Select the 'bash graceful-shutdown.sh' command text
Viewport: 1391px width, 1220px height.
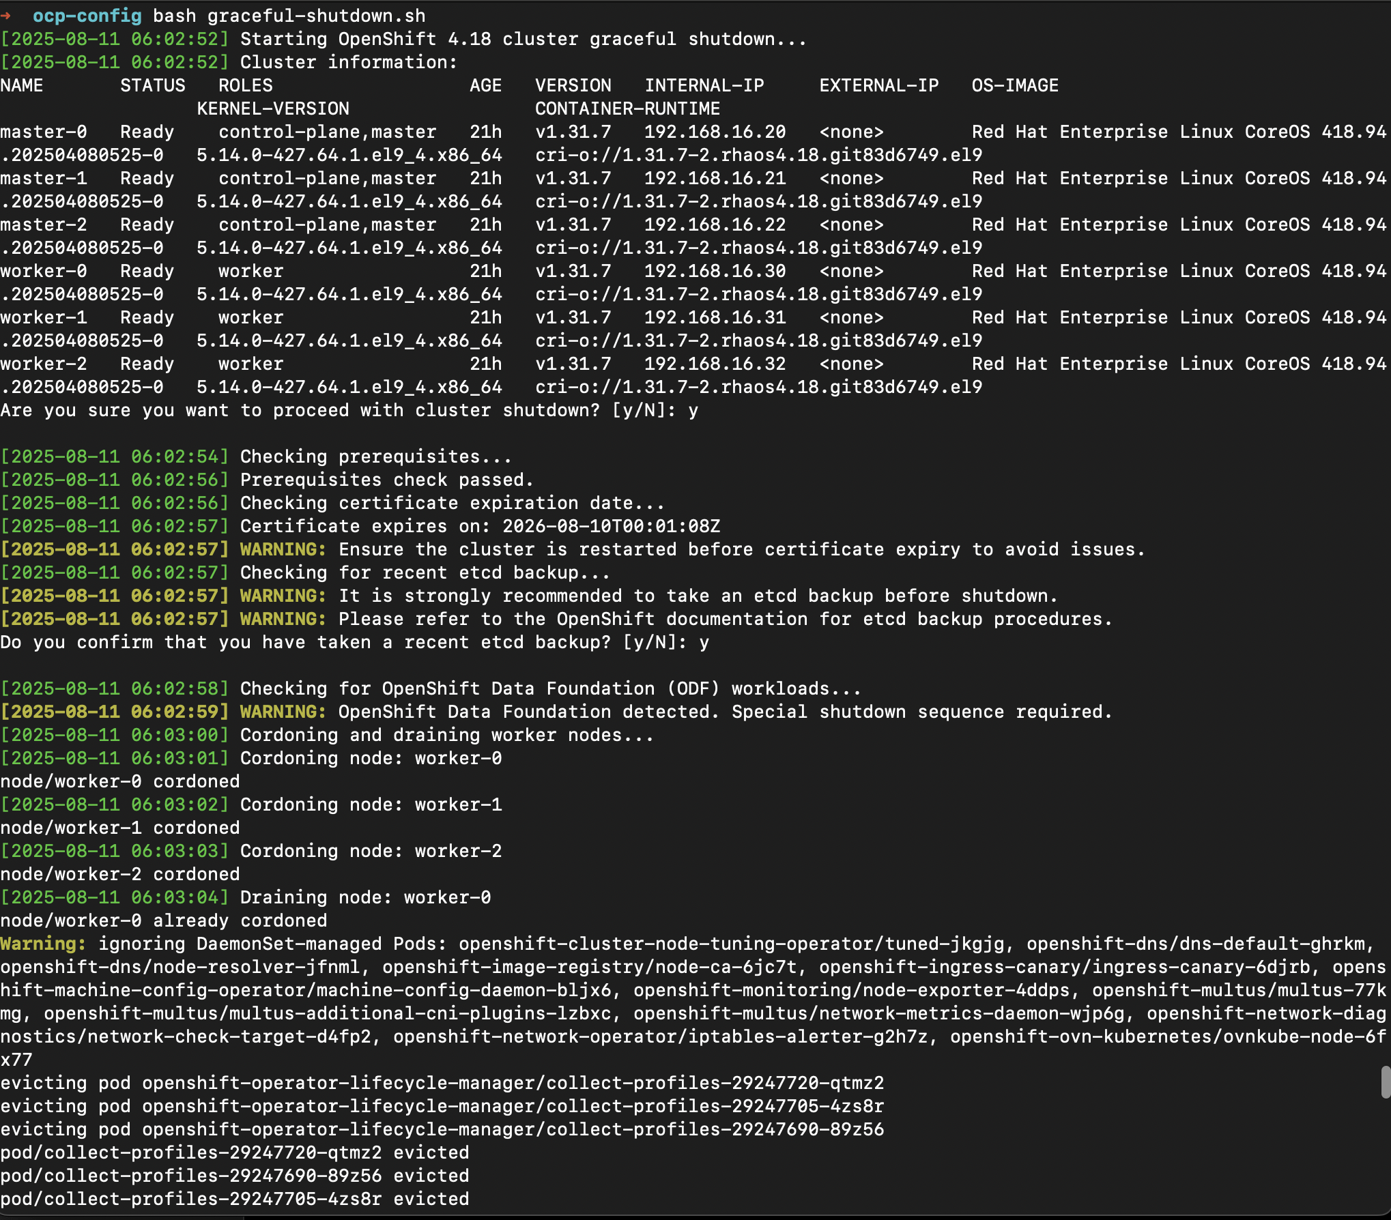coord(289,16)
